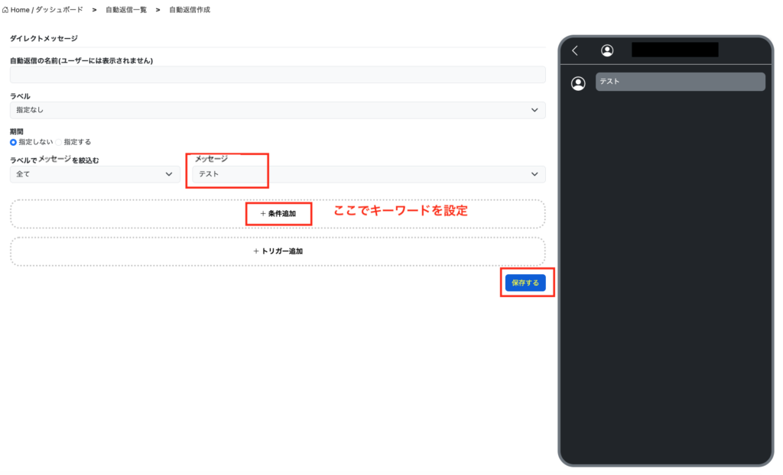
Task: Click the トリガー追加 dashed area label
Action: coord(283,250)
